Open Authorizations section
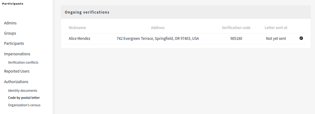The width and height of the screenshot is (315, 114). point(16,82)
